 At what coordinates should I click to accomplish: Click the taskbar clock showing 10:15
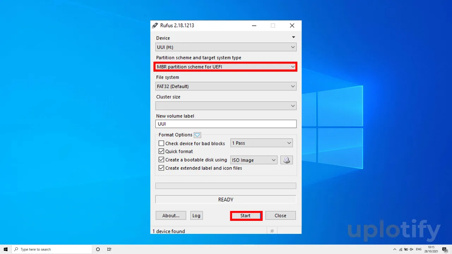click(x=431, y=249)
